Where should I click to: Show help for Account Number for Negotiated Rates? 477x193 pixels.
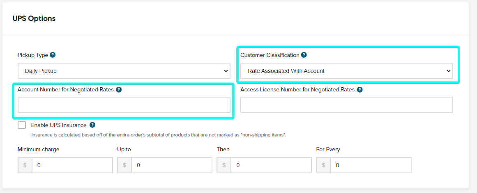(x=119, y=89)
